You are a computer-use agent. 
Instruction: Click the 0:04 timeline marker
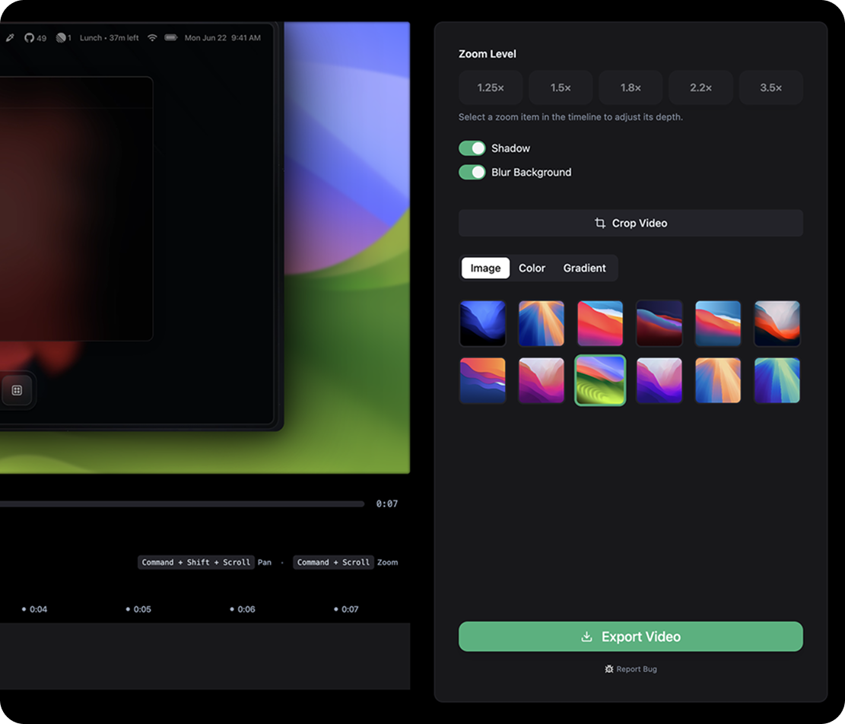tap(34, 609)
